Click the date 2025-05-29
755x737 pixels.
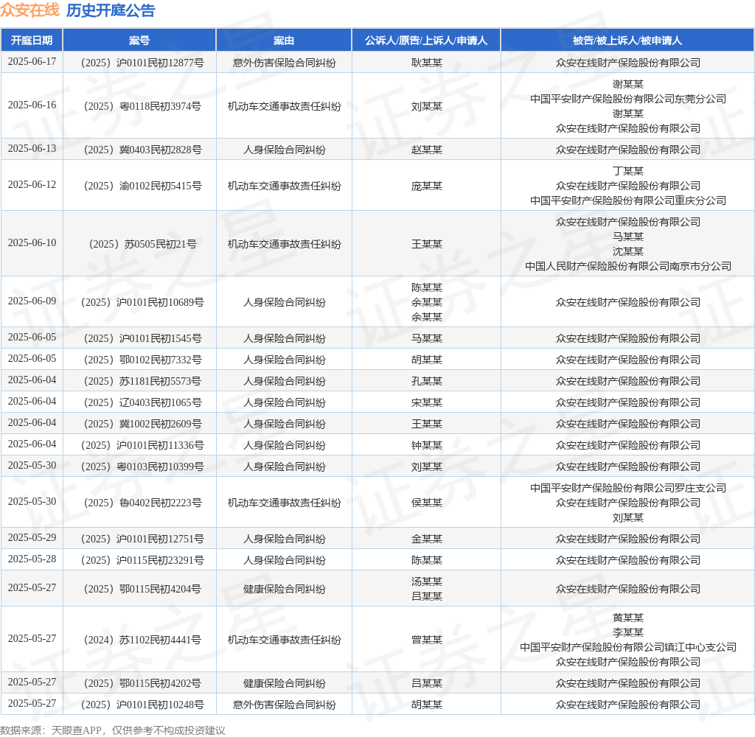pos(32,537)
